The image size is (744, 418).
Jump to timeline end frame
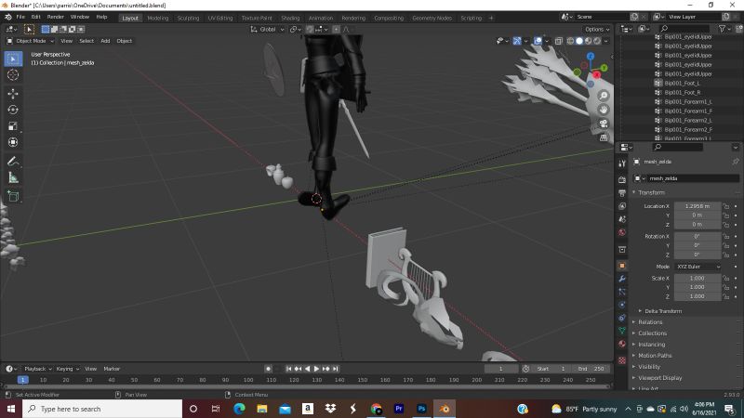coord(336,369)
